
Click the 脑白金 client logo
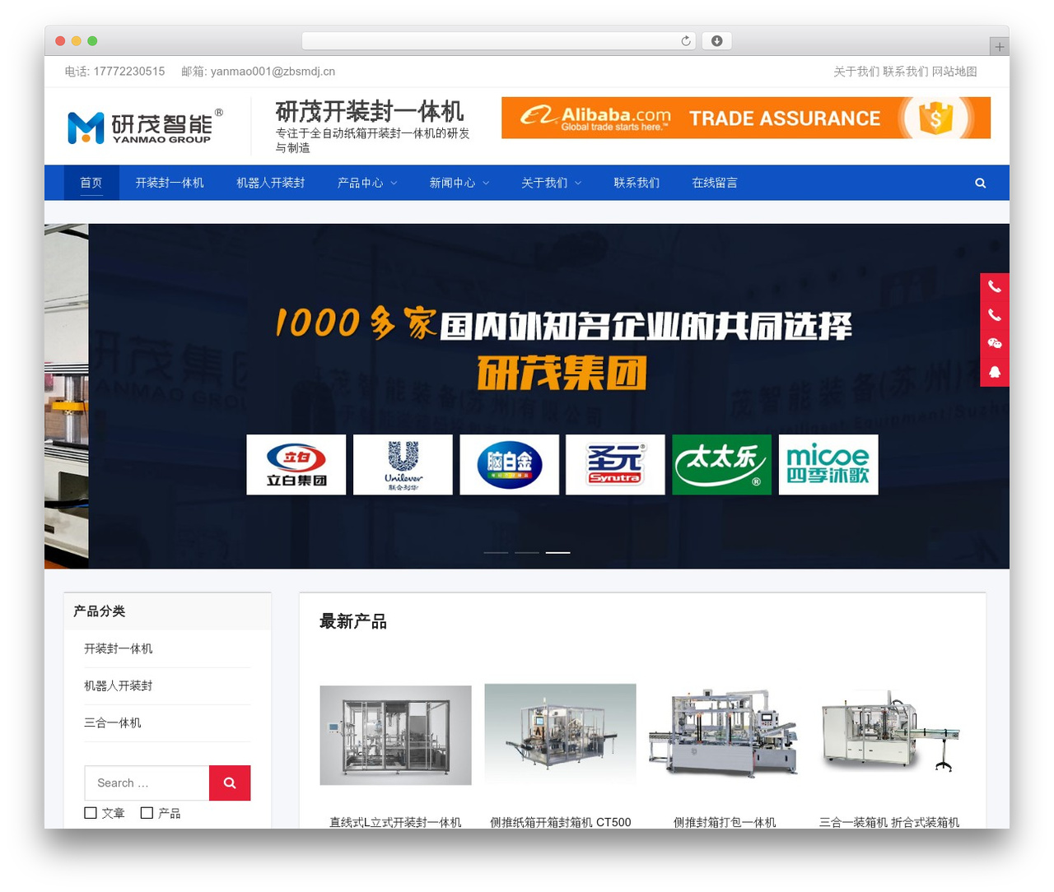click(x=509, y=465)
